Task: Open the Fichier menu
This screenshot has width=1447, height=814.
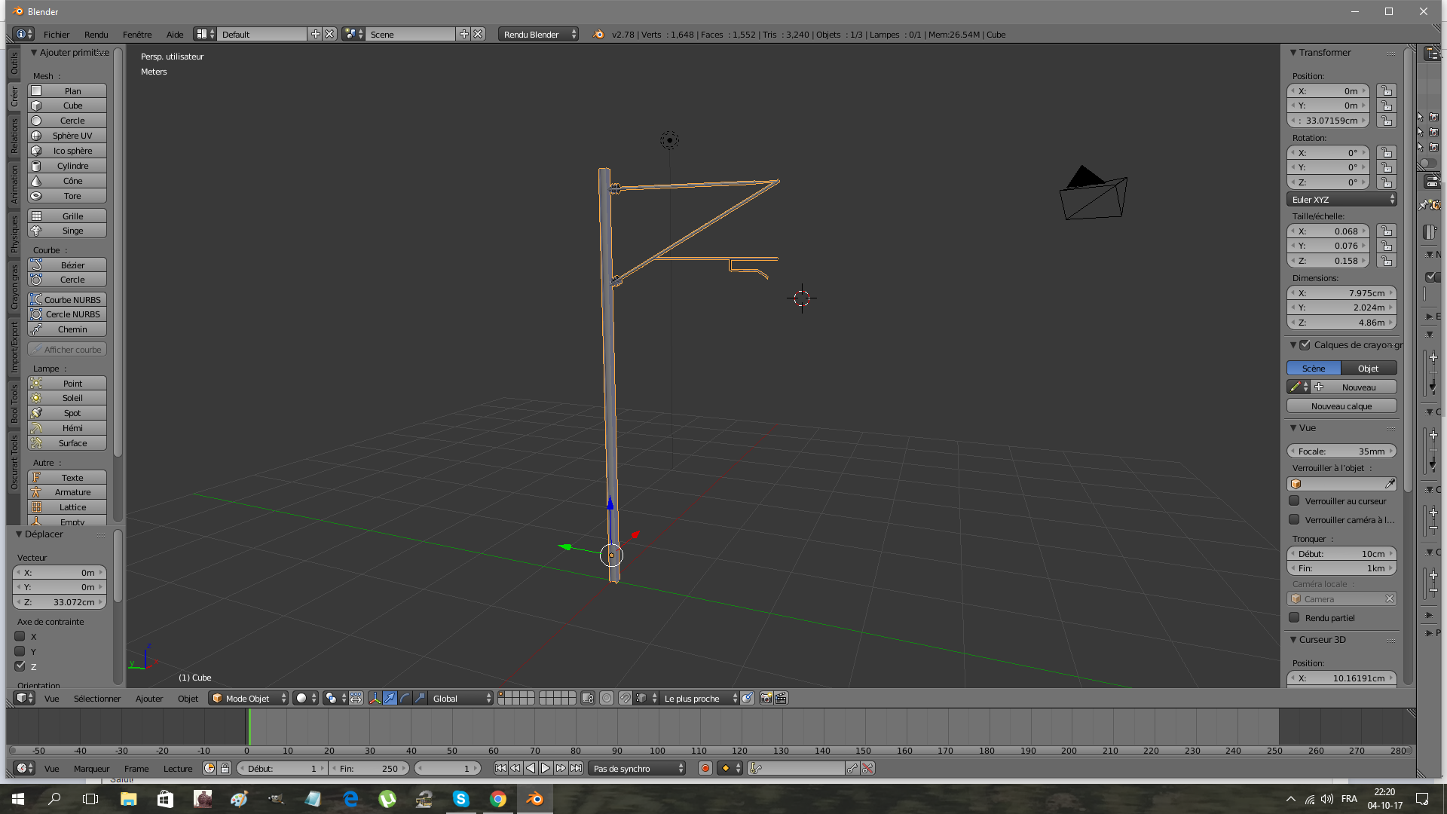Action: click(57, 34)
